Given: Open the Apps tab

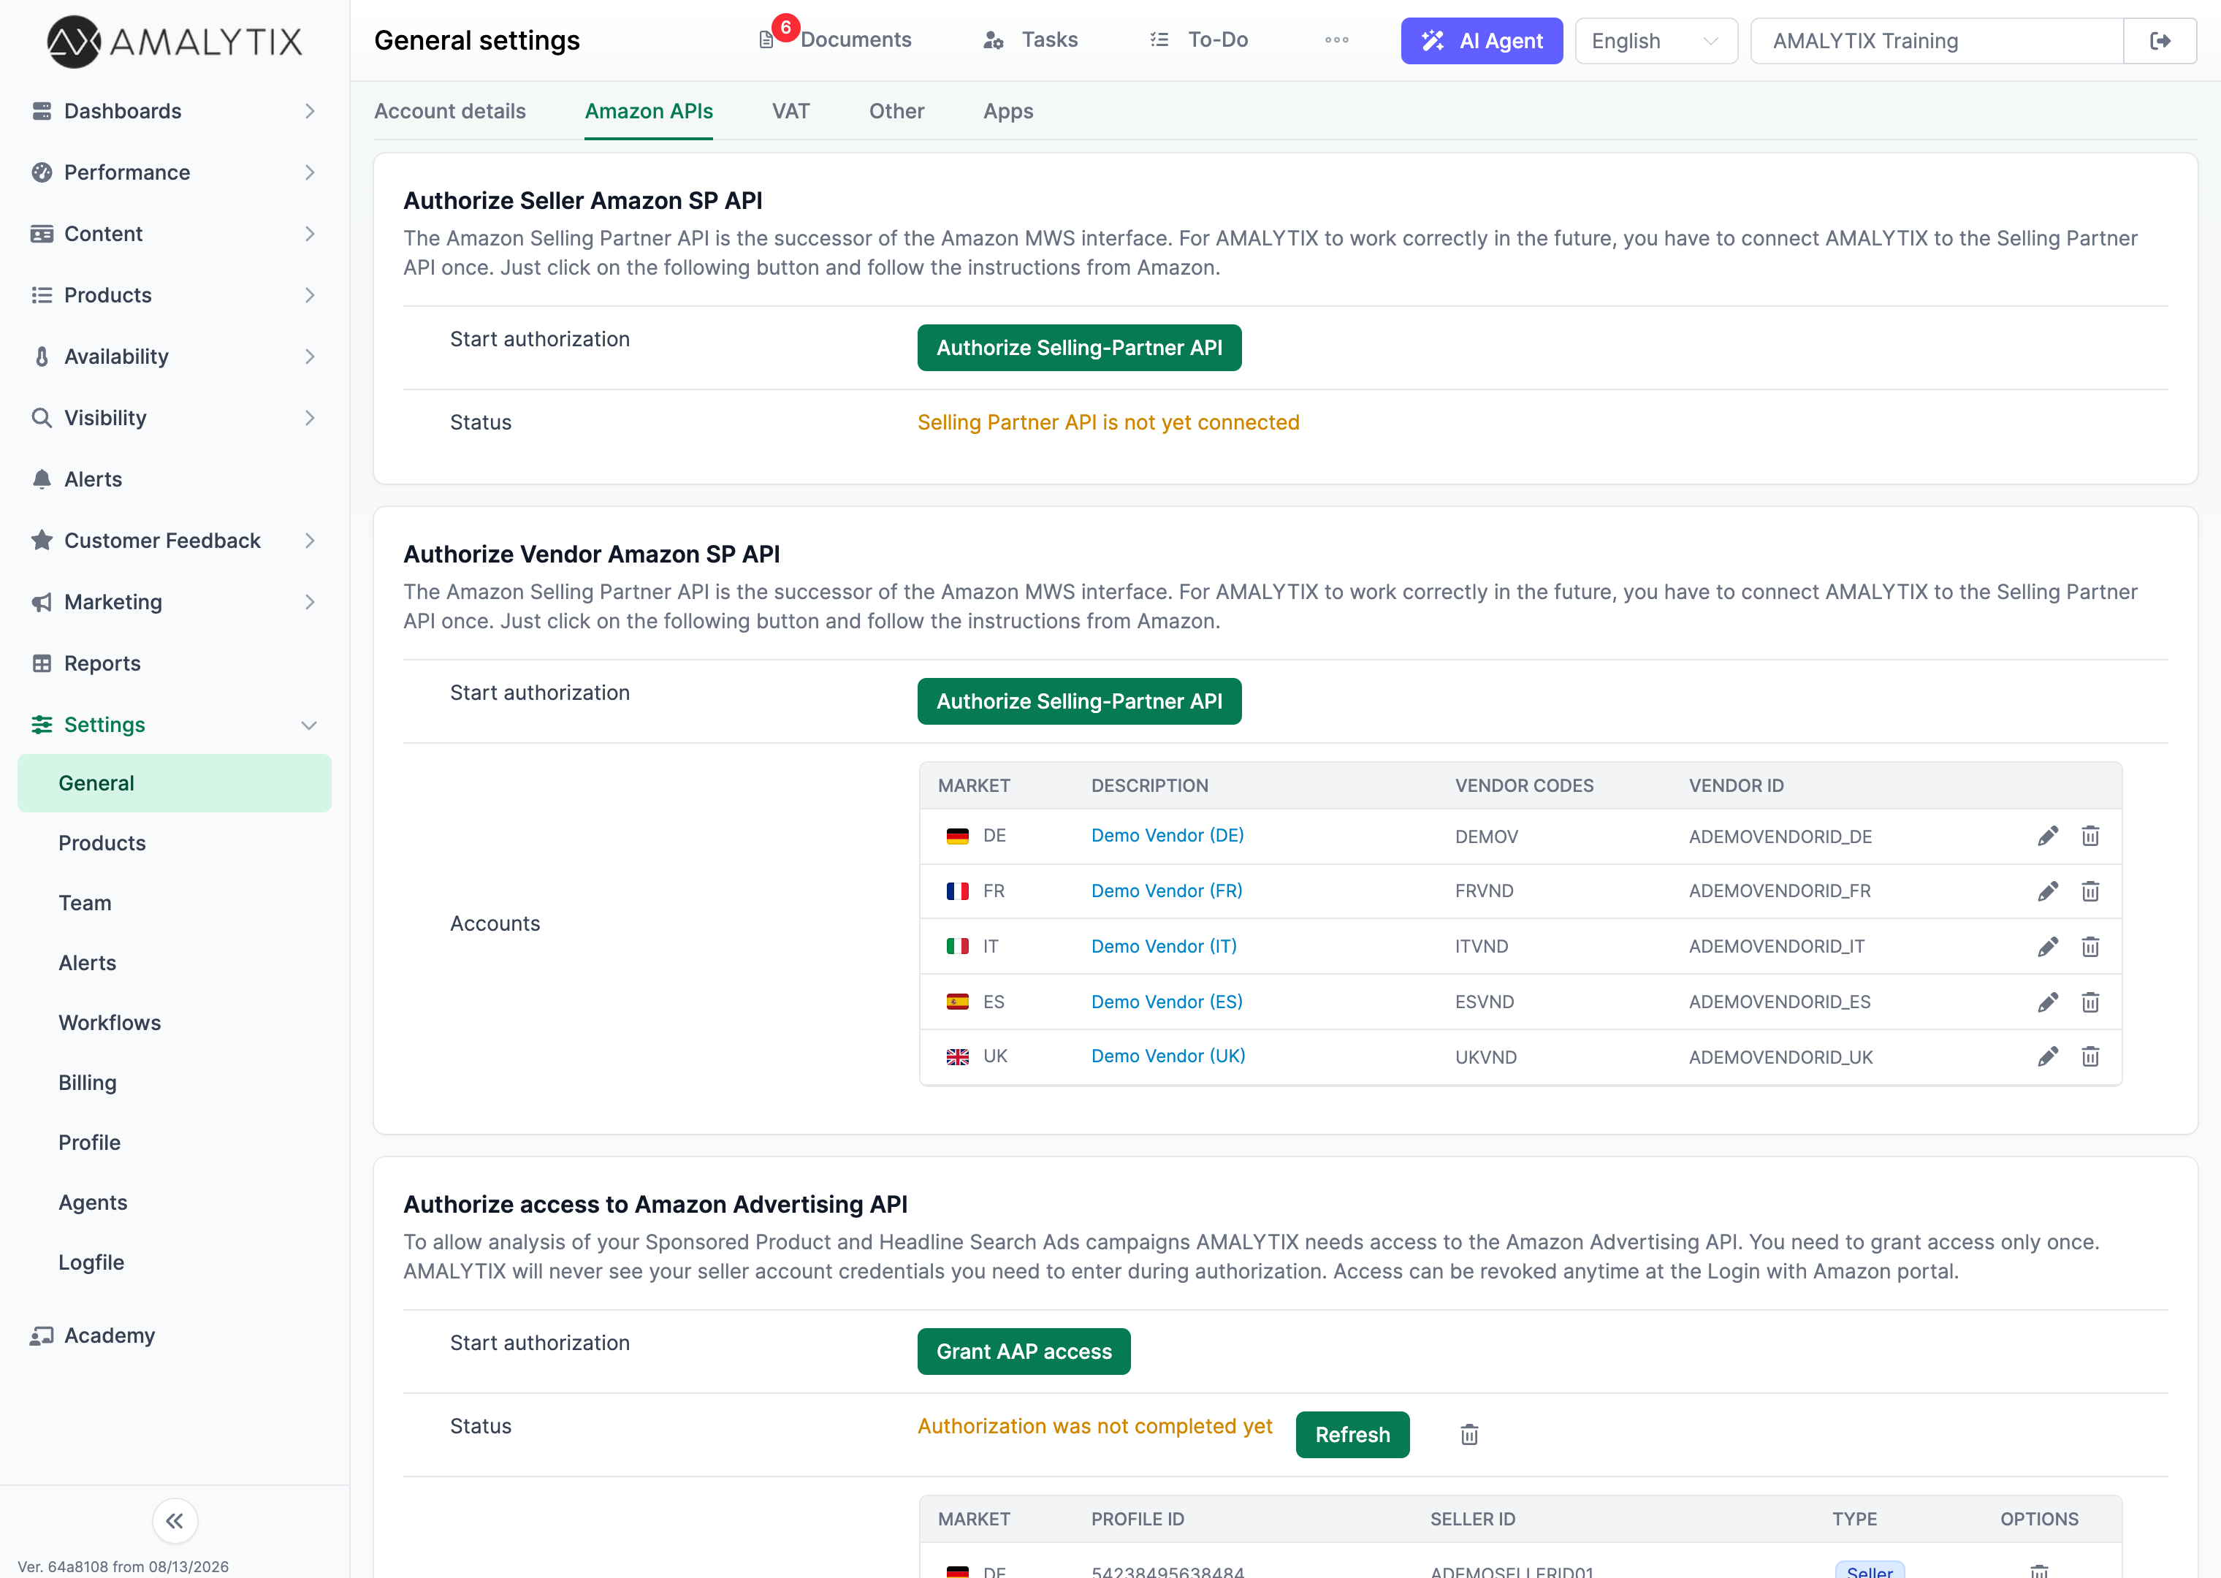Looking at the screenshot, I should click(1007, 112).
